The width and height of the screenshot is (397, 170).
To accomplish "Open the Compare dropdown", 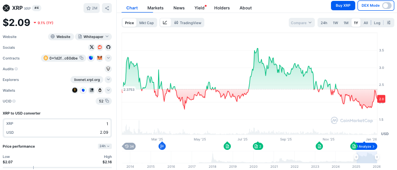I will (x=301, y=23).
